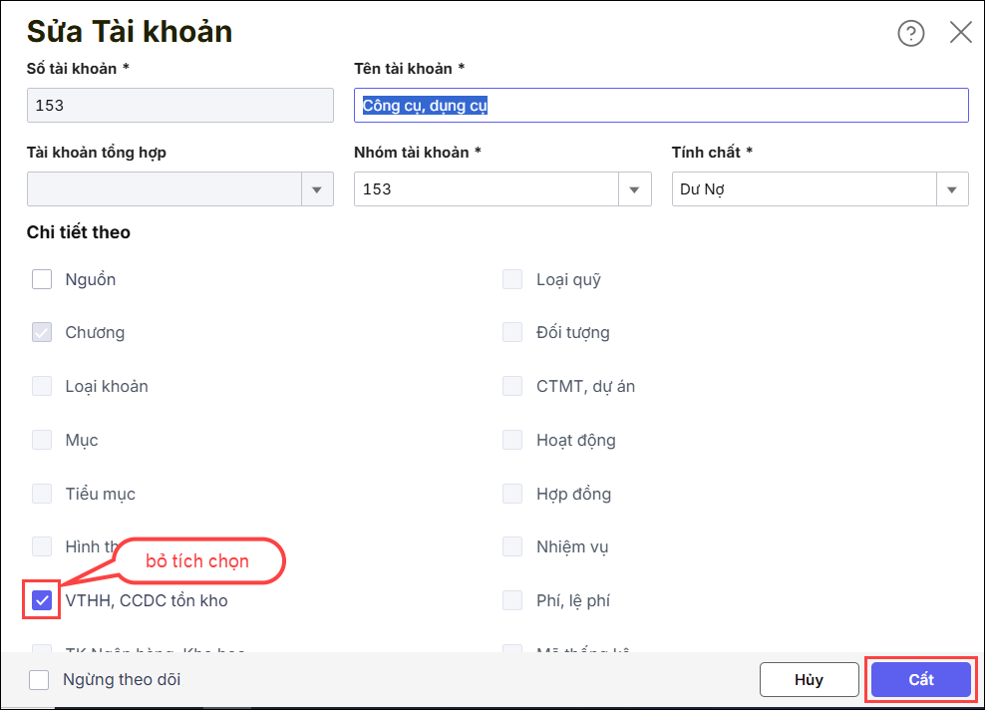
Task: Tick the Nguồn checkbox
Action: tap(42, 279)
